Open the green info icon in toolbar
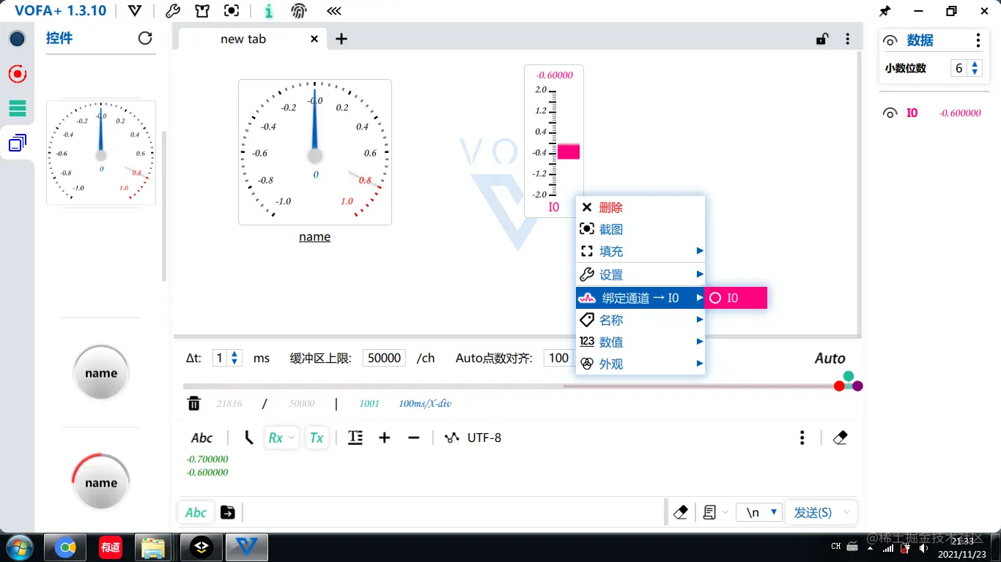 [x=267, y=10]
